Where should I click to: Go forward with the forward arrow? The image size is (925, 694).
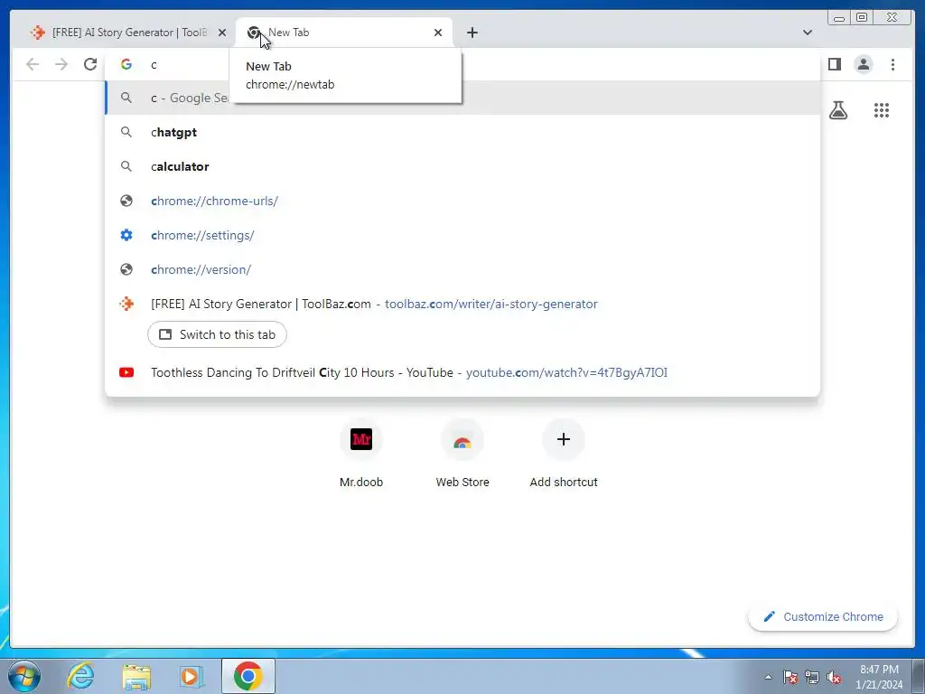pyautogui.click(x=61, y=64)
